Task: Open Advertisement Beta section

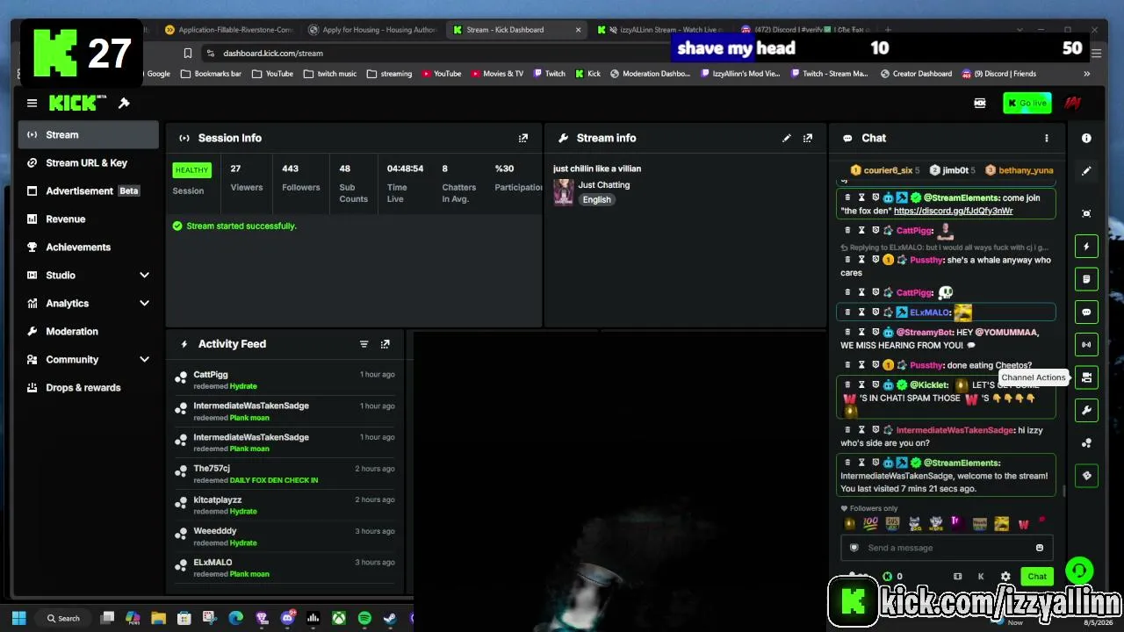Action: click(88, 191)
